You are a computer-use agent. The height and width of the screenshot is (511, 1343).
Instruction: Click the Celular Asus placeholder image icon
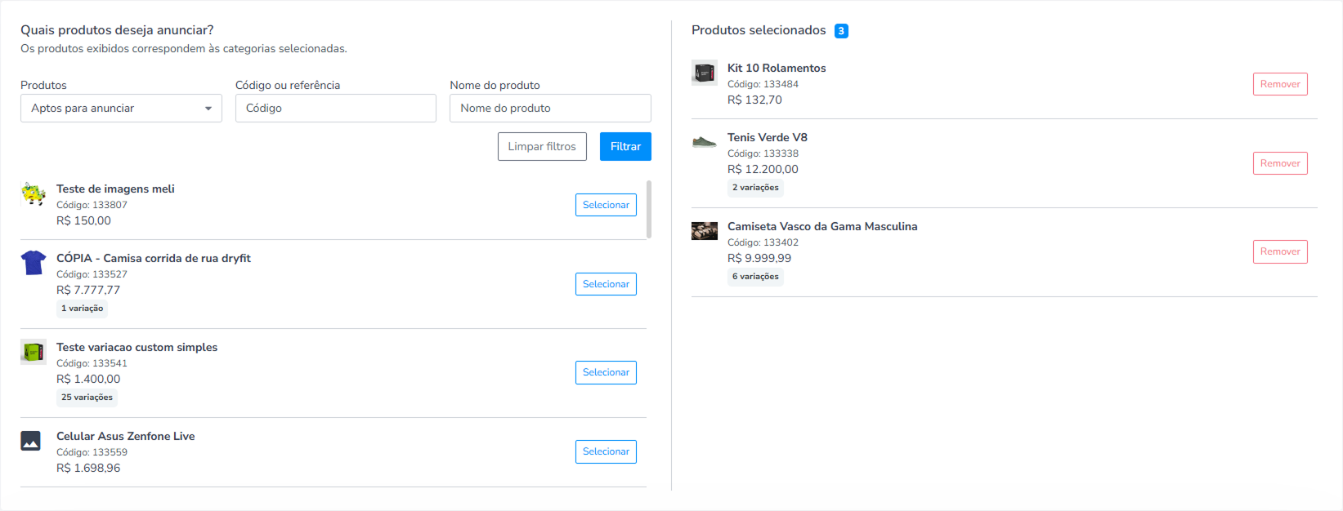tap(30, 441)
